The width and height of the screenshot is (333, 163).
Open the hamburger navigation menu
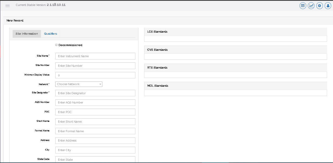coord(8,6)
